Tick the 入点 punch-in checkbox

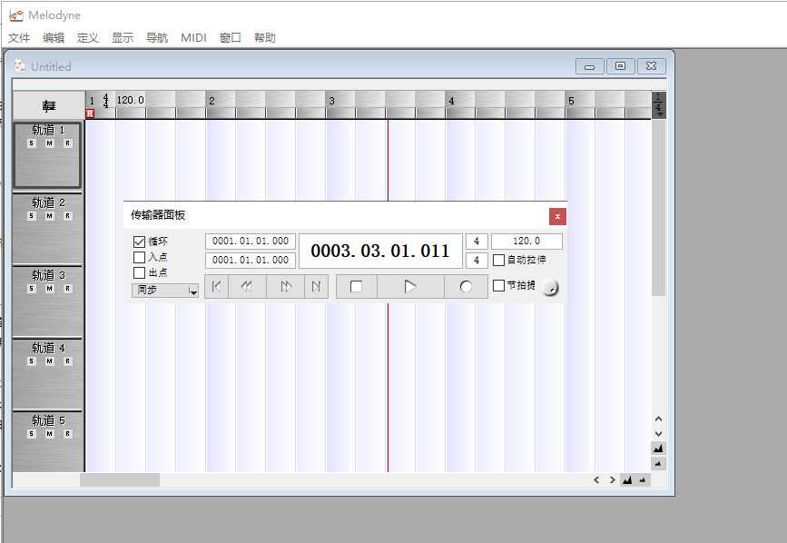pos(139,258)
